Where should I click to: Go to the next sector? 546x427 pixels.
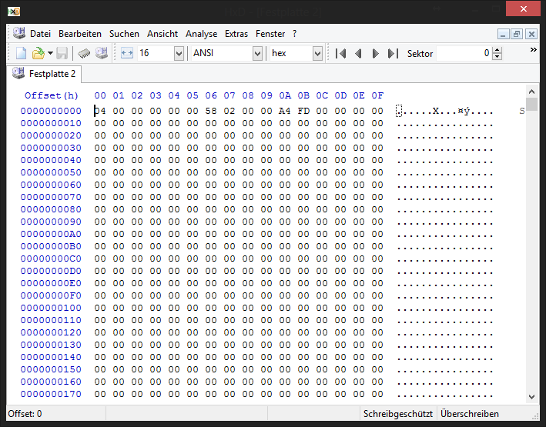(375, 54)
